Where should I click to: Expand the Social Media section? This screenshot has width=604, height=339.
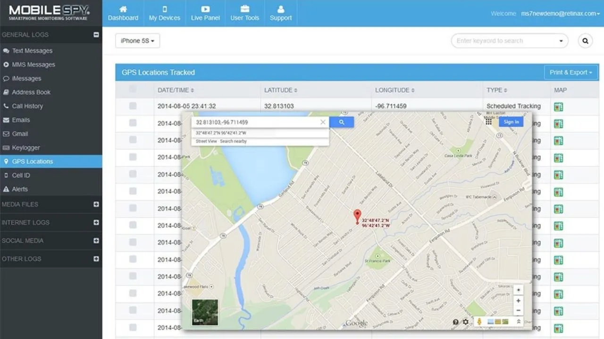[96, 241]
